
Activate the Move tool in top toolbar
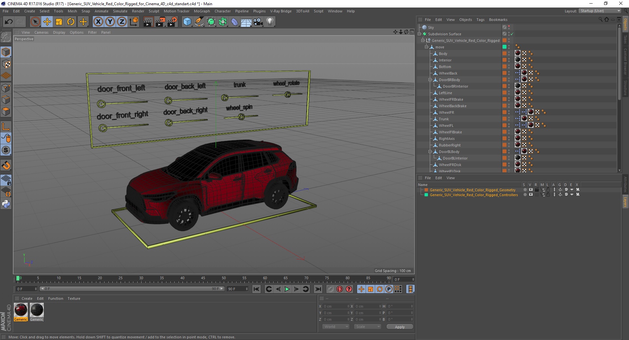[47, 22]
